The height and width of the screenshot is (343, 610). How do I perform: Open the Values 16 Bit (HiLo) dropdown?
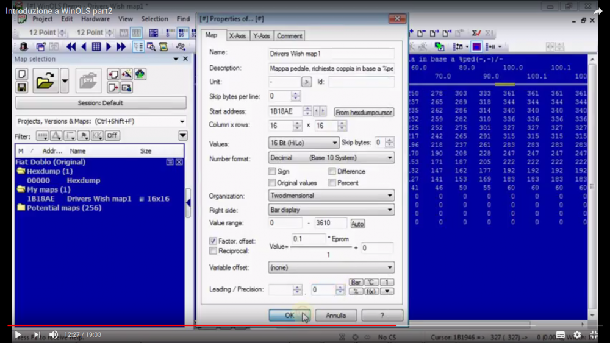click(303, 143)
